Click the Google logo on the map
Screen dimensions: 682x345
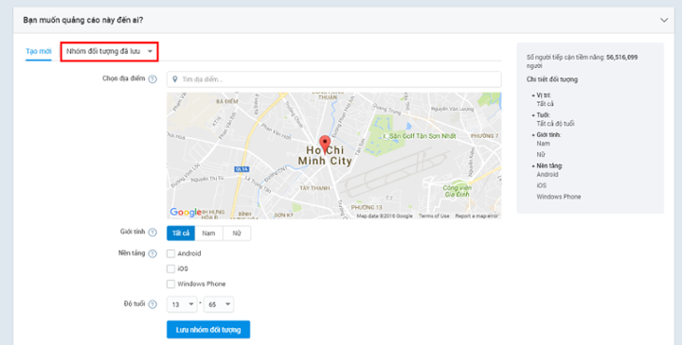pos(186,213)
